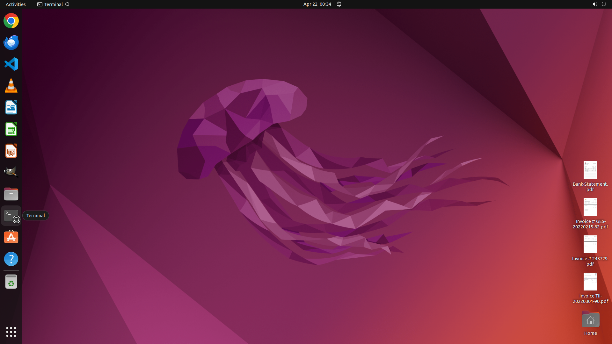Click Activities in top bar
Image resolution: width=612 pixels, height=344 pixels.
[x=16, y=4]
